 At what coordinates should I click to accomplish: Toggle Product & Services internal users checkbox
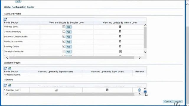point(120,41)
